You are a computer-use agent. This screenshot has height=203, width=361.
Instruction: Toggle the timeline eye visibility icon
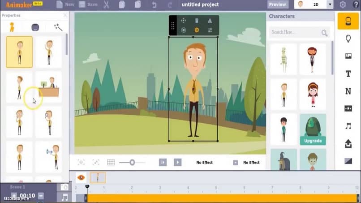[81, 177]
